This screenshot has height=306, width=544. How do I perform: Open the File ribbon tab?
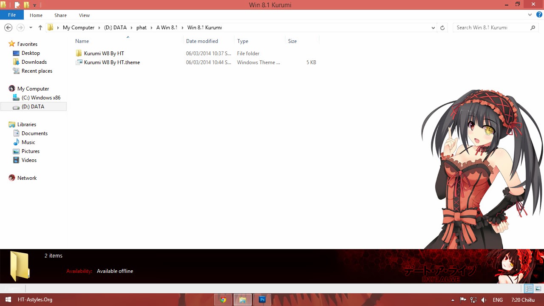[12, 15]
